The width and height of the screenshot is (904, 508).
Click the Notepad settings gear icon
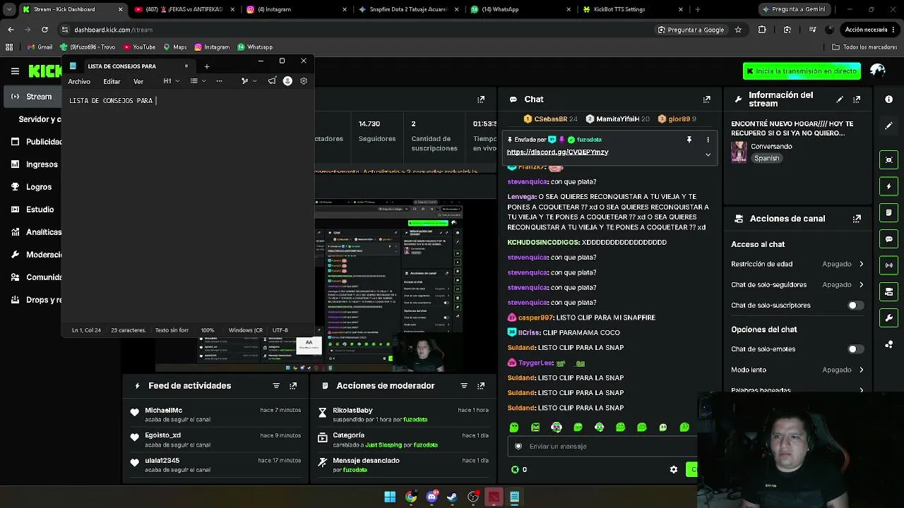tap(304, 81)
